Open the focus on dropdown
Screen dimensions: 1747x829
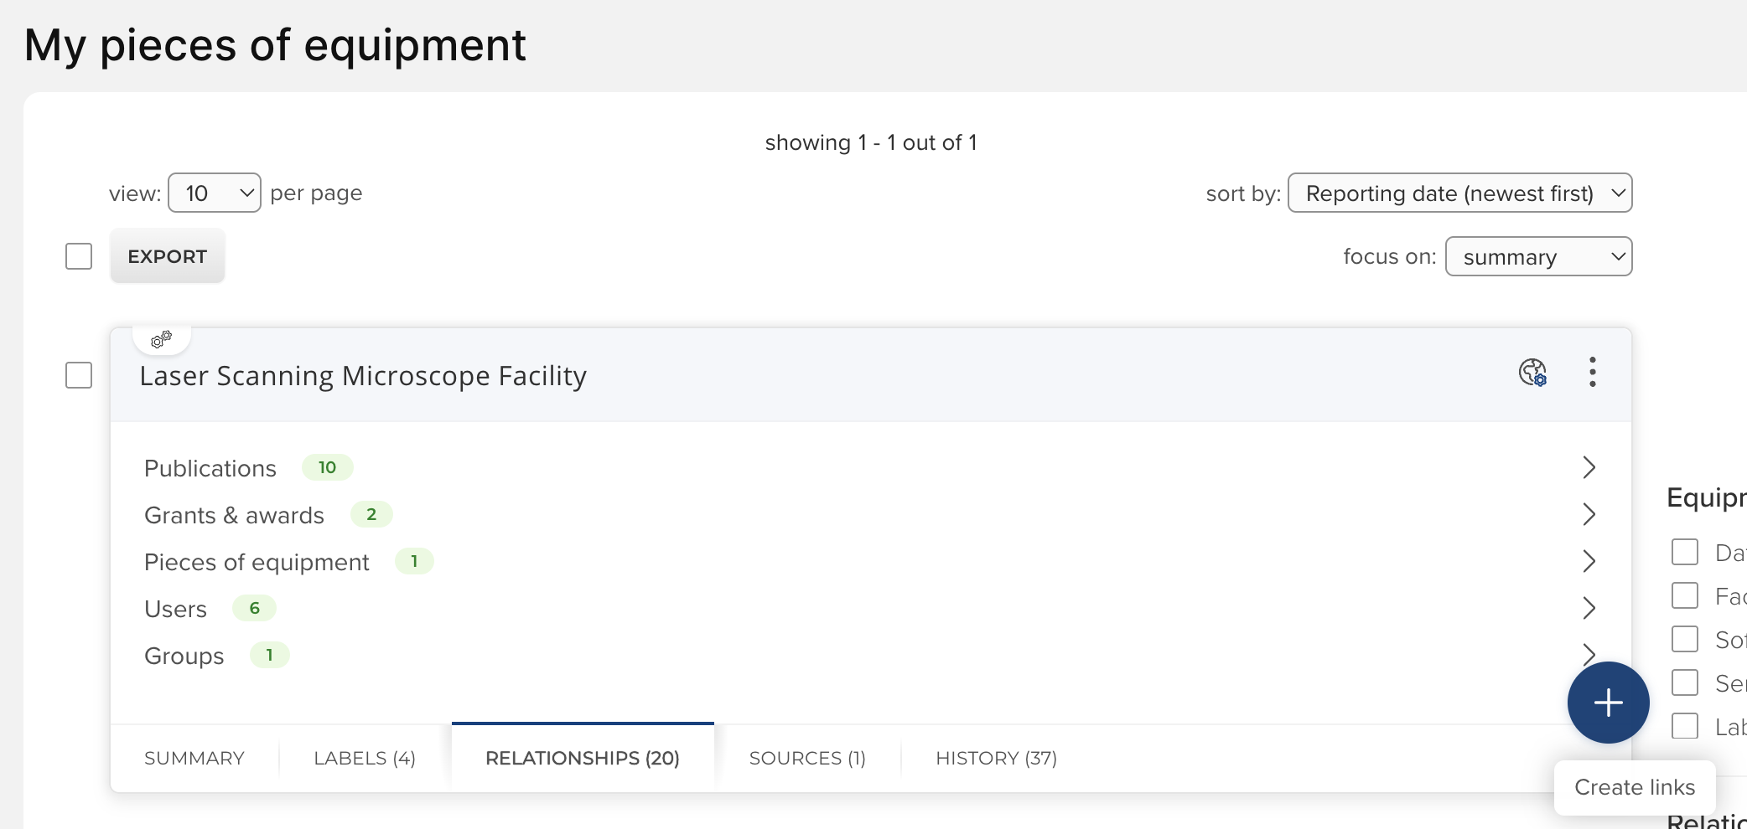pyautogui.click(x=1538, y=257)
